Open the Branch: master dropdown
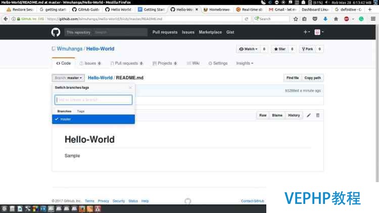 [x=68, y=78]
